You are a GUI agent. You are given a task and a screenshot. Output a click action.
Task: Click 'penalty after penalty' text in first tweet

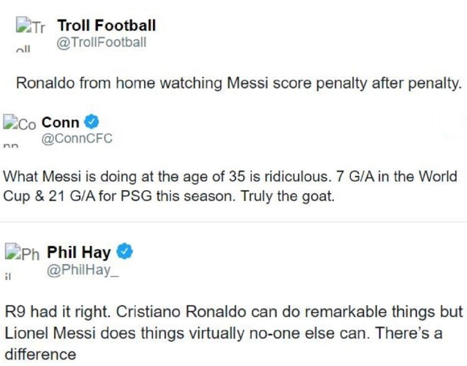coord(389,83)
